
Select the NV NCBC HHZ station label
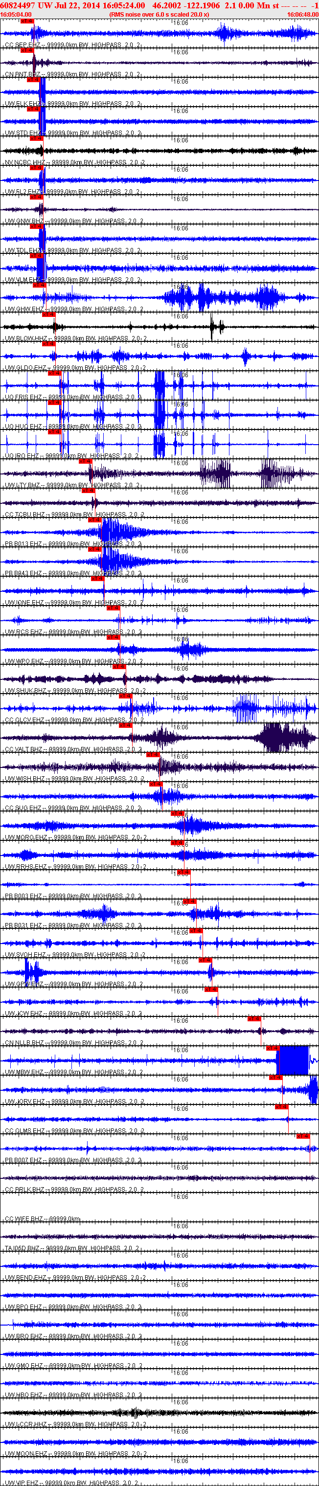click(x=26, y=163)
